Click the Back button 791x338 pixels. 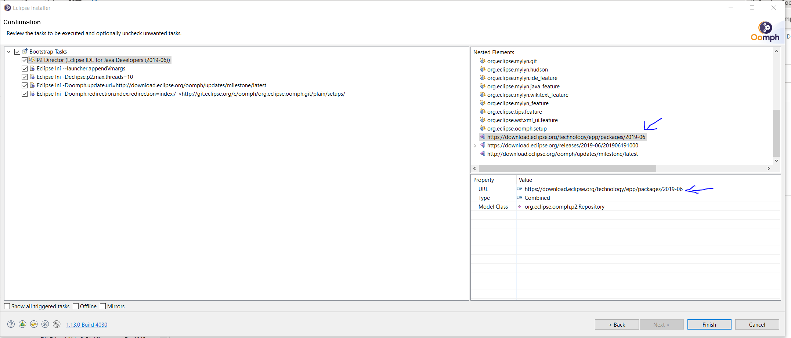pyautogui.click(x=617, y=324)
